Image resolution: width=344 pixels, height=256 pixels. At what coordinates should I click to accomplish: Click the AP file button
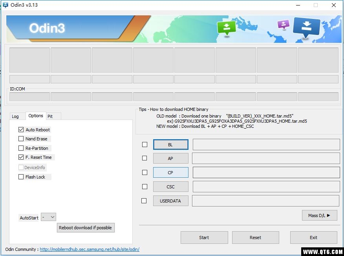tap(171, 158)
